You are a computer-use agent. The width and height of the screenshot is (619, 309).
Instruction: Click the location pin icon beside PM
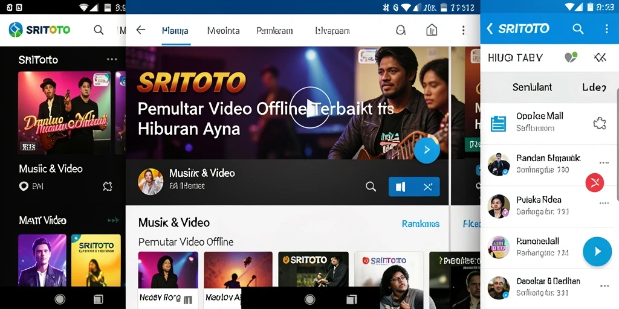click(24, 186)
